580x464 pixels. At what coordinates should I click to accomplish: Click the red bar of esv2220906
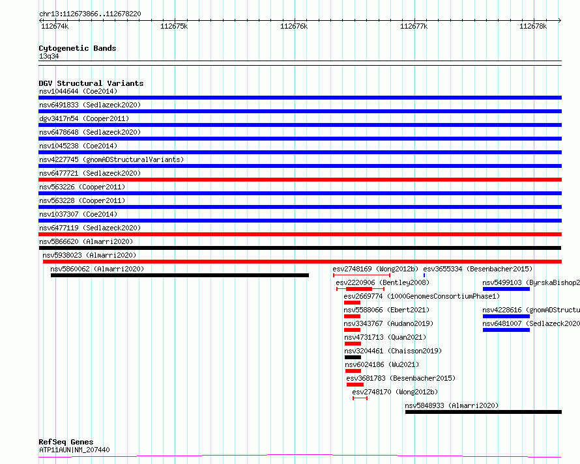(x=359, y=289)
